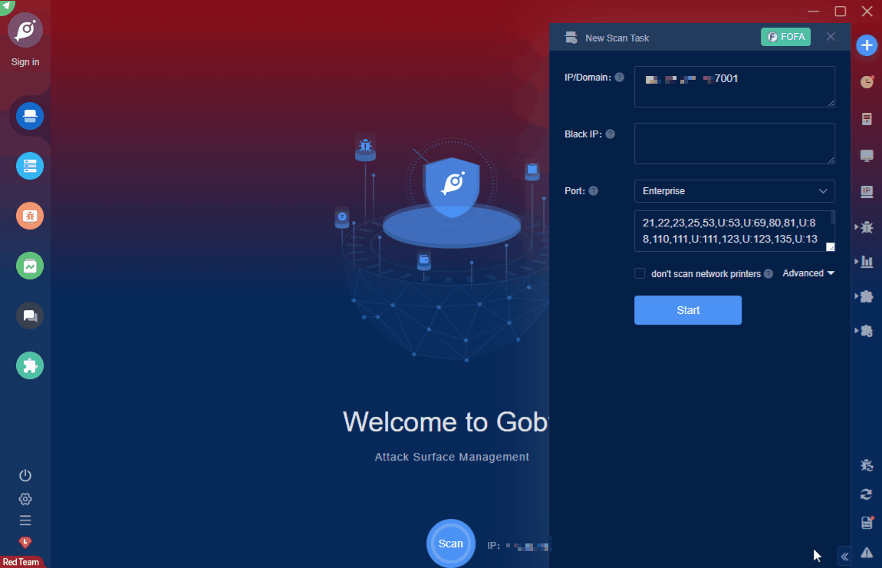Image resolution: width=882 pixels, height=568 pixels.
Task: Click the sync arrows icon at lower right
Action: [867, 494]
